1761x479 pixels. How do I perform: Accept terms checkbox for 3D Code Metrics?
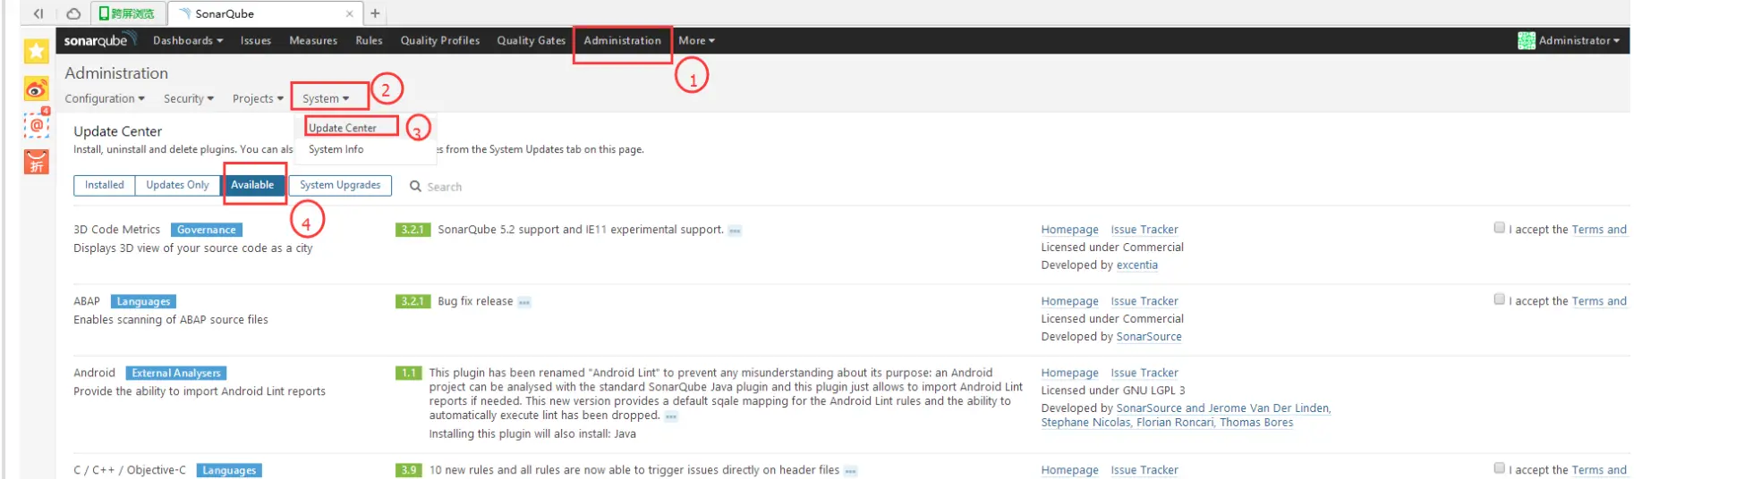(1499, 228)
